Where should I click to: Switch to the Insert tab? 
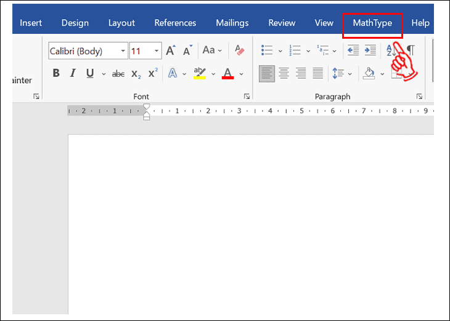click(x=31, y=23)
